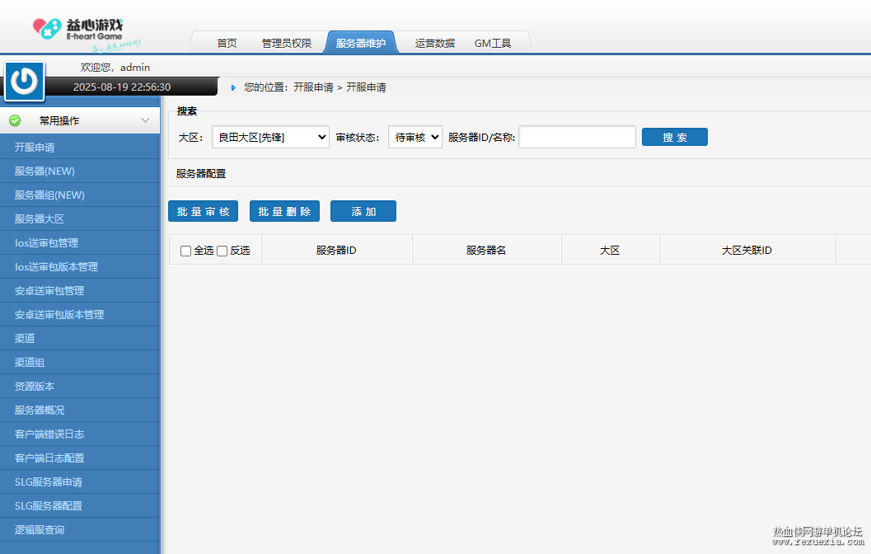Switch to the 服务器维护 tab

(360, 43)
